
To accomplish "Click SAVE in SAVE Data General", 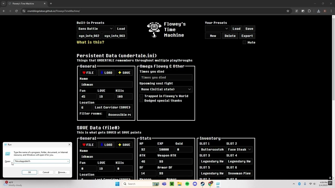I will [124, 145].
